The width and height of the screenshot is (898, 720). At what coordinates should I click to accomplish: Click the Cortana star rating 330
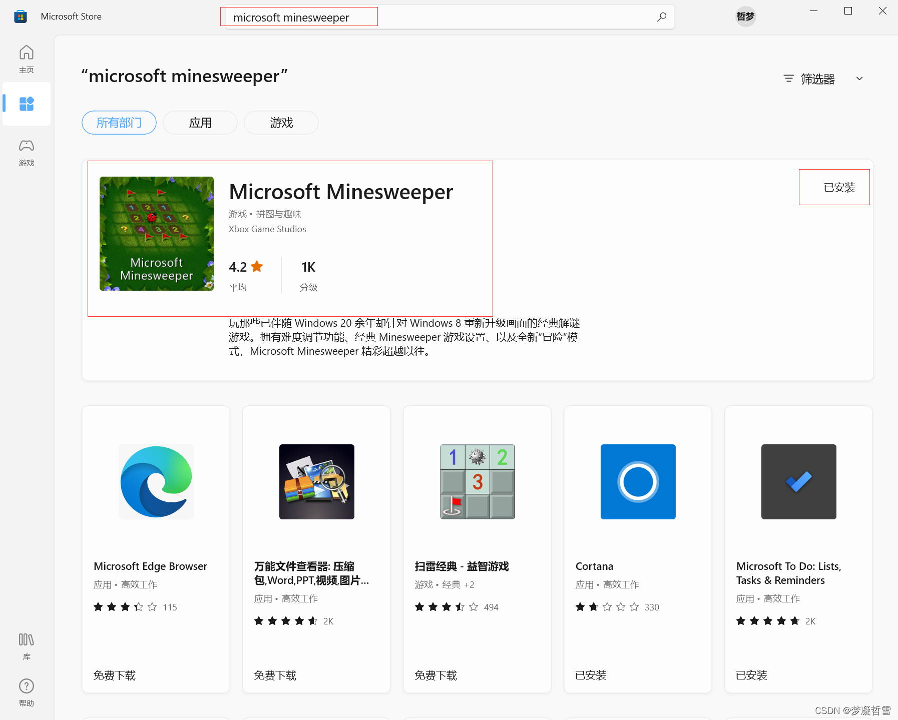pyautogui.click(x=617, y=607)
